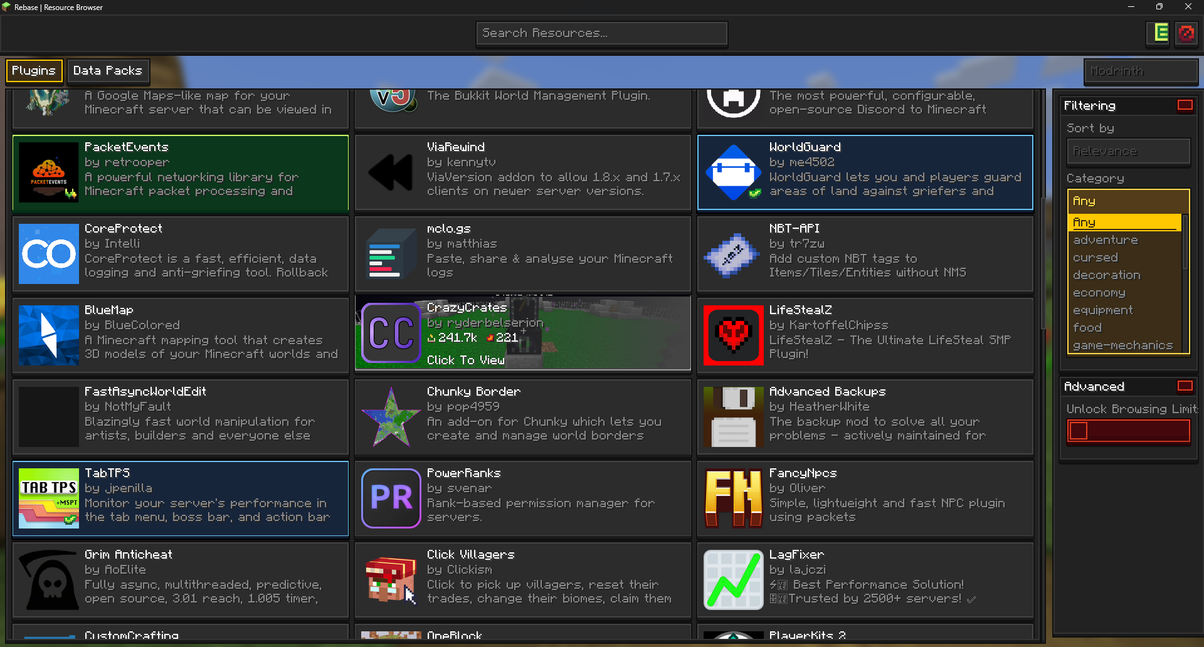This screenshot has height=647, width=1204.
Task: Click the Category dropdown header showing Any
Action: pyautogui.click(x=1128, y=201)
